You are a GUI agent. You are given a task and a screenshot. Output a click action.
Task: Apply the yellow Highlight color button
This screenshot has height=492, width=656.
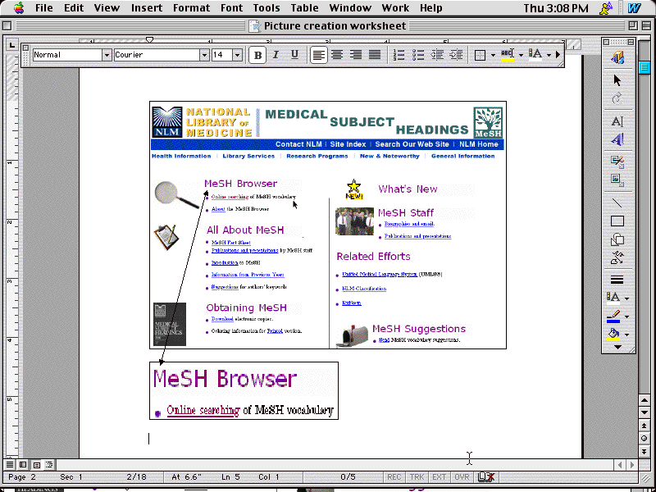507,55
